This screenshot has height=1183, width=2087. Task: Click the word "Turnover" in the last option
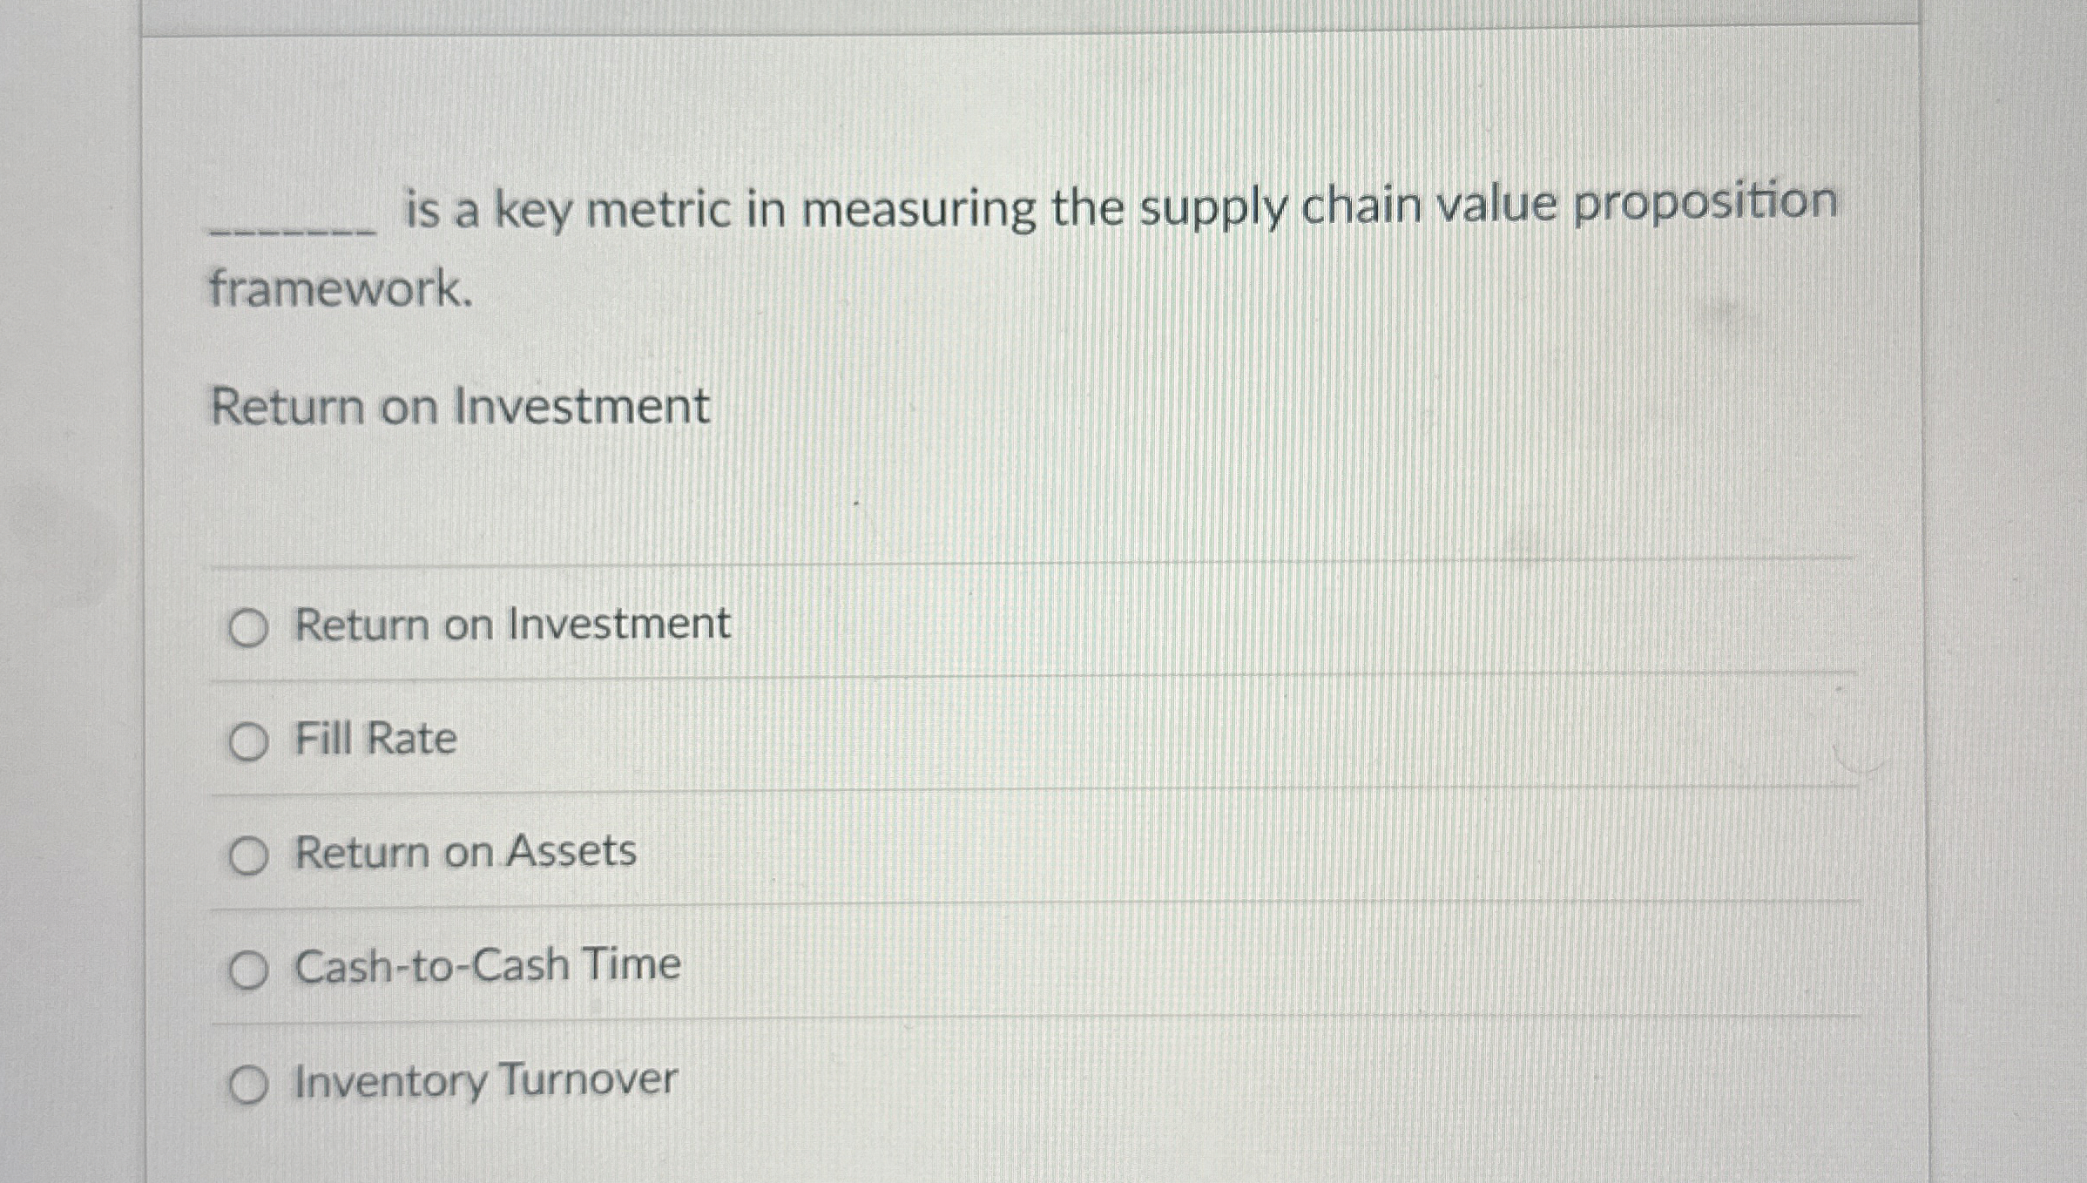588,1079
